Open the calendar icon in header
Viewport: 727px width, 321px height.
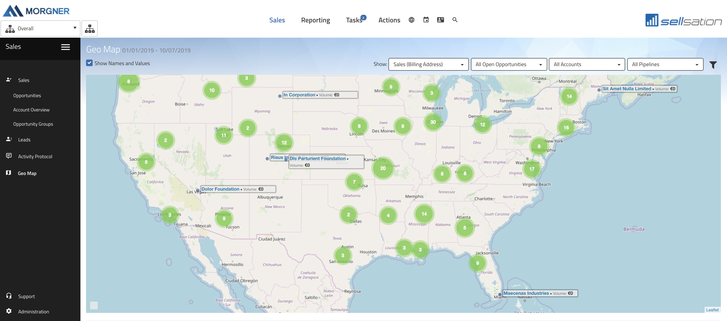coord(426,20)
